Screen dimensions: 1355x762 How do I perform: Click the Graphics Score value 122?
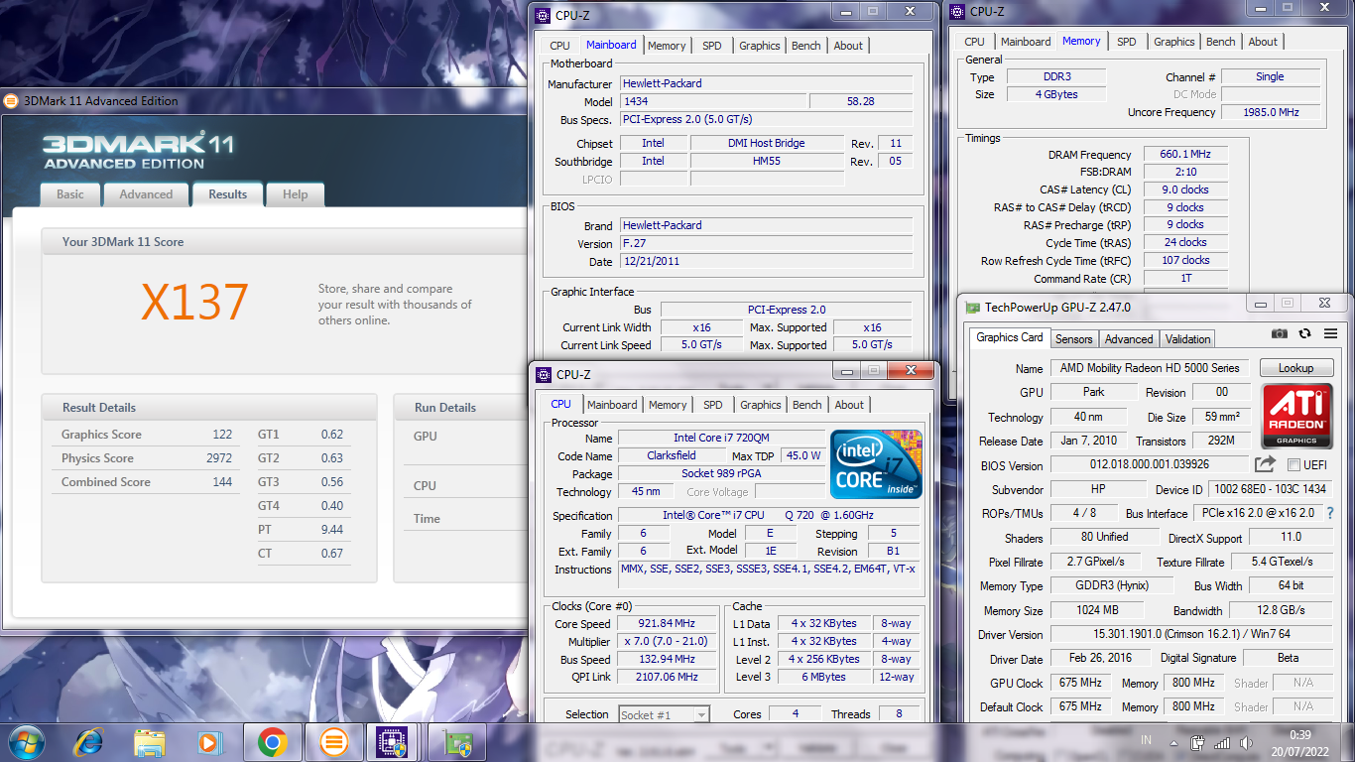coord(222,435)
